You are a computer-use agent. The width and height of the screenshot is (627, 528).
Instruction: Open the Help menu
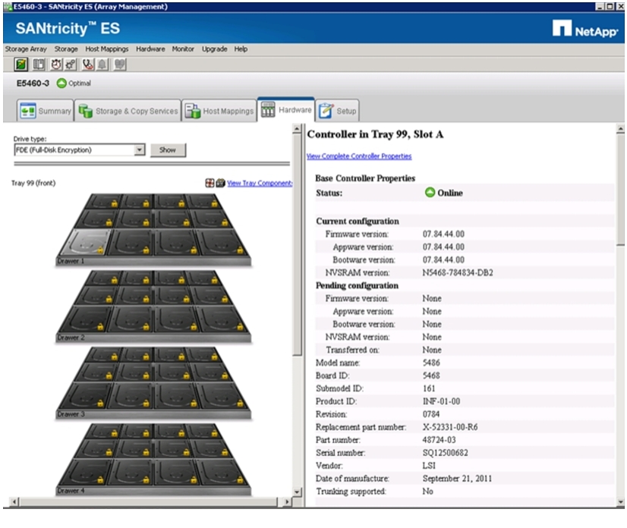point(241,49)
